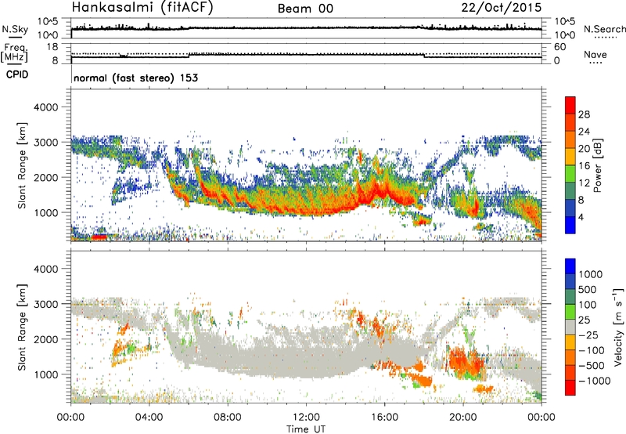626x434 pixels.
Task: Click the '3000' tick in the velocity panel
Action: click(46, 304)
